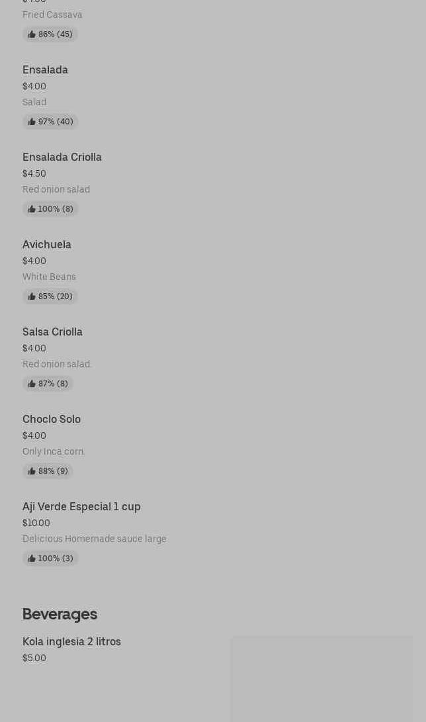Click the Beverages section heading

[60, 614]
